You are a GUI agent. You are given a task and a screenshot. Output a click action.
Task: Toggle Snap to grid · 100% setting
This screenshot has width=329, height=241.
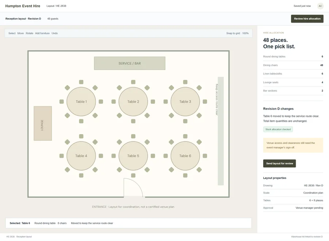(237, 33)
